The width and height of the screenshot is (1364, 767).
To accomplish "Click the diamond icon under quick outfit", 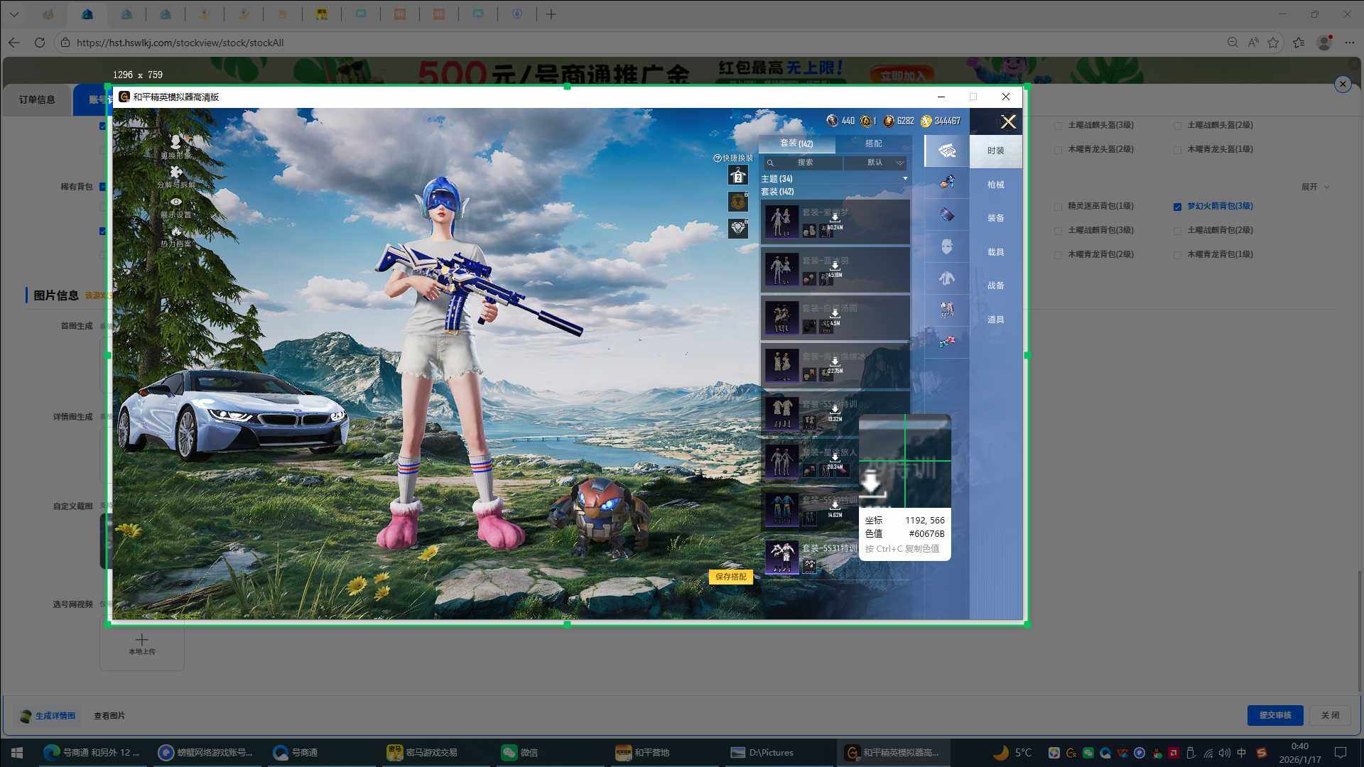I will (737, 228).
